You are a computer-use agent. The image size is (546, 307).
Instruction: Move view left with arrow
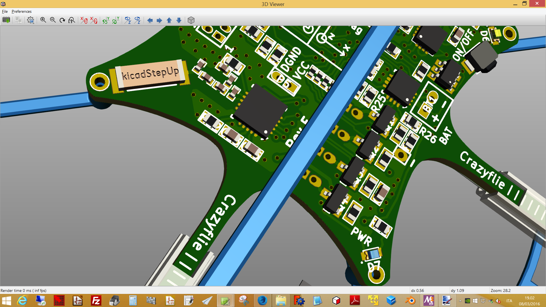(150, 20)
